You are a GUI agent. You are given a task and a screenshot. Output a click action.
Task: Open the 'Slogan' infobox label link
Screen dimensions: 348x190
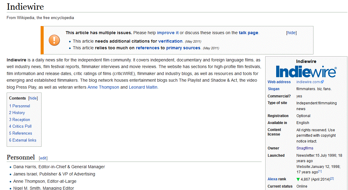273,89
